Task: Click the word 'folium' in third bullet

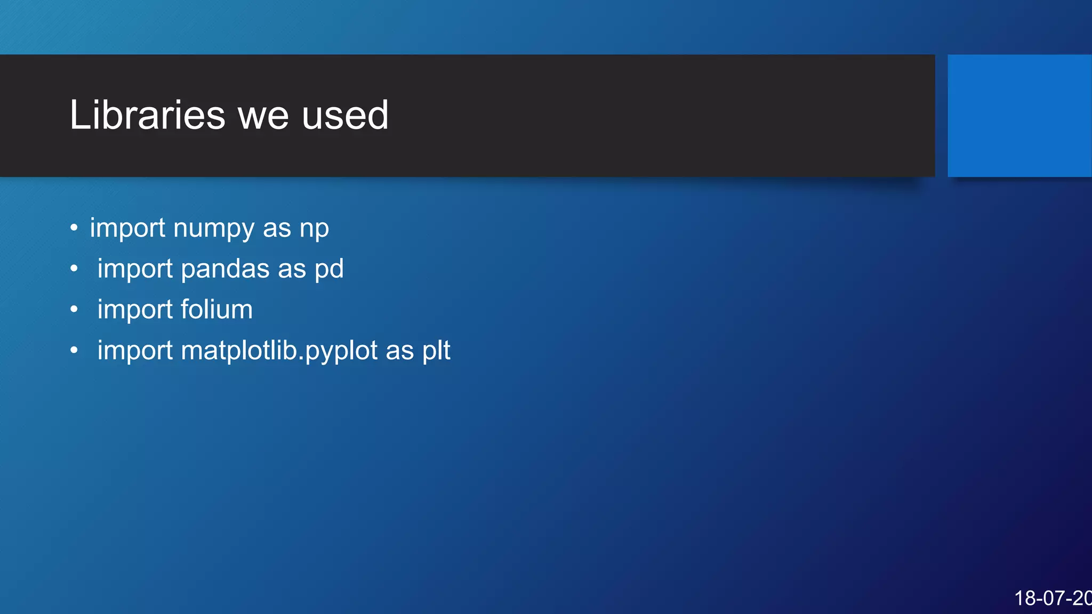Action: pos(216,309)
